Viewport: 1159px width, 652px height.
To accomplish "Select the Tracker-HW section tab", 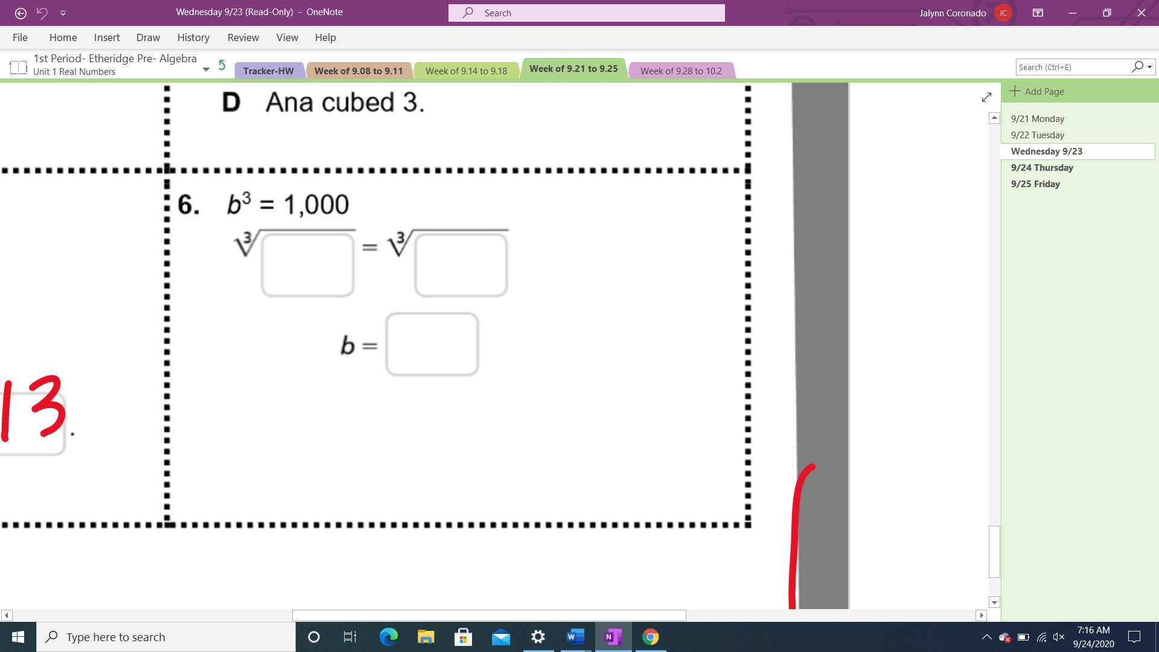I will click(x=268, y=71).
